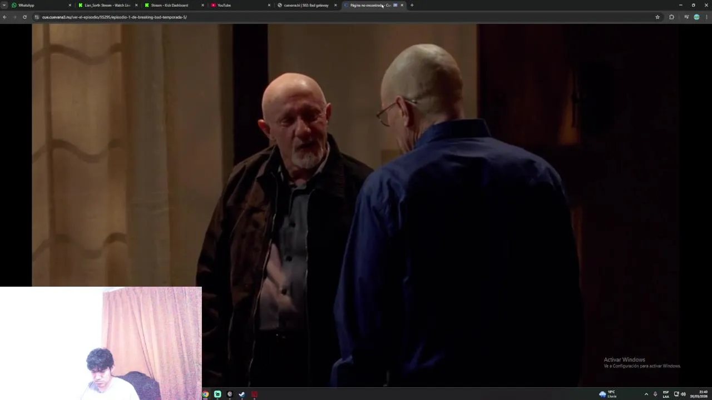The height and width of the screenshot is (400, 712).
Task: Bookmark this page with the star
Action: tap(657, 17)
